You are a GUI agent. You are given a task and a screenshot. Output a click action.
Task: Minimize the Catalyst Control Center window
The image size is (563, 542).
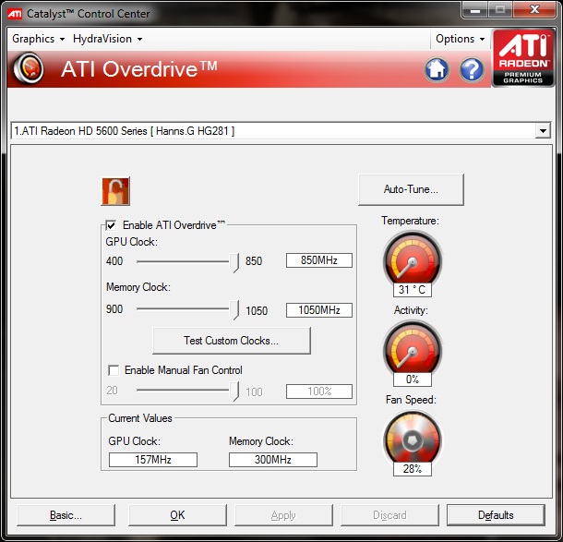tap(474, 10)
